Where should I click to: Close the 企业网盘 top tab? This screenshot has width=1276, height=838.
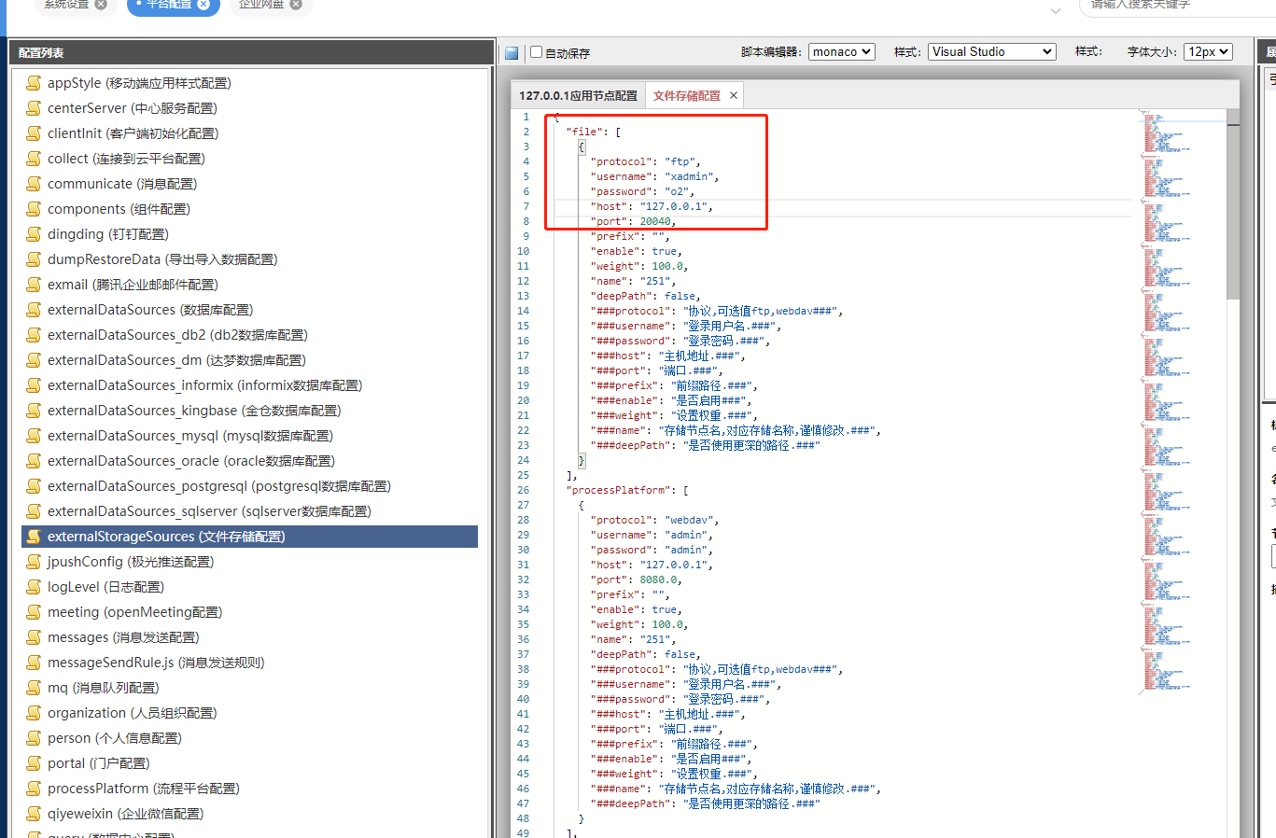[296, 4]
